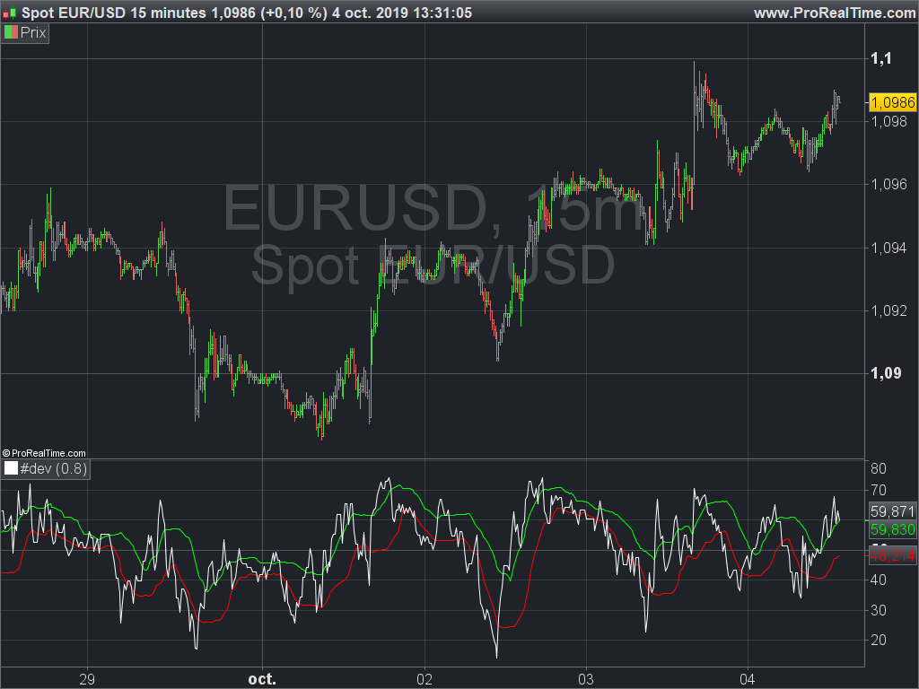Click the Spot EUR/USD 15 minutes title text
The height and width of the screenshot is (689, 919).
pyautogui.click(x=114, y=13)
